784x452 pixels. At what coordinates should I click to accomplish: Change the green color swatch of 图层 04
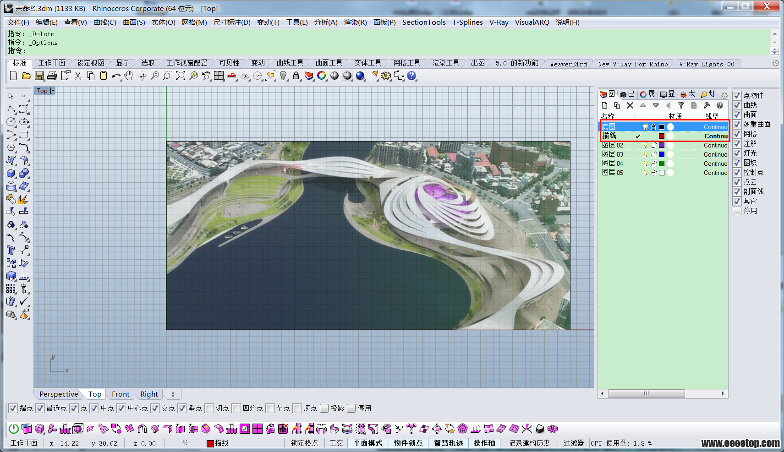(662, 163)
